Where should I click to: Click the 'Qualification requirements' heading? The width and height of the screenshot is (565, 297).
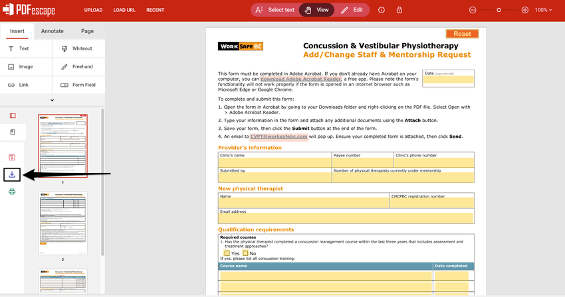pyautogui.click(x=256, y=230)
